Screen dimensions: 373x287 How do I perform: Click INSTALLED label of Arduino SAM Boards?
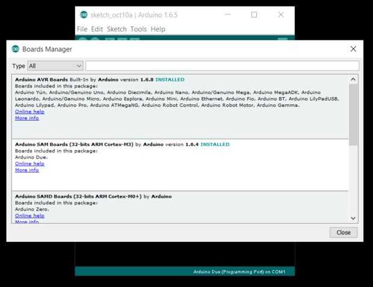(215, 145)
